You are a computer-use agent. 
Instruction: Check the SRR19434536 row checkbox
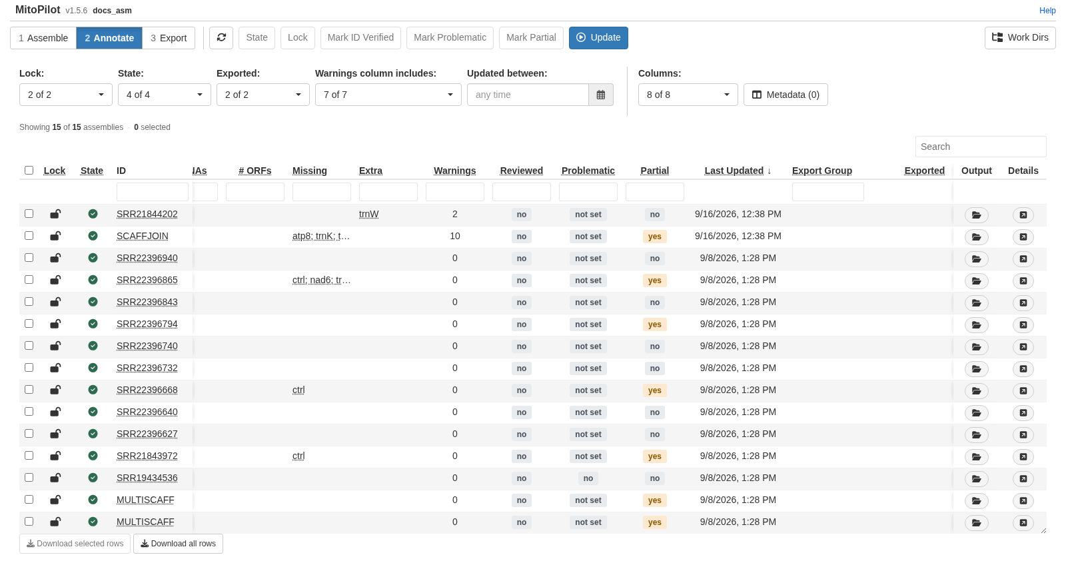(29, 478)
